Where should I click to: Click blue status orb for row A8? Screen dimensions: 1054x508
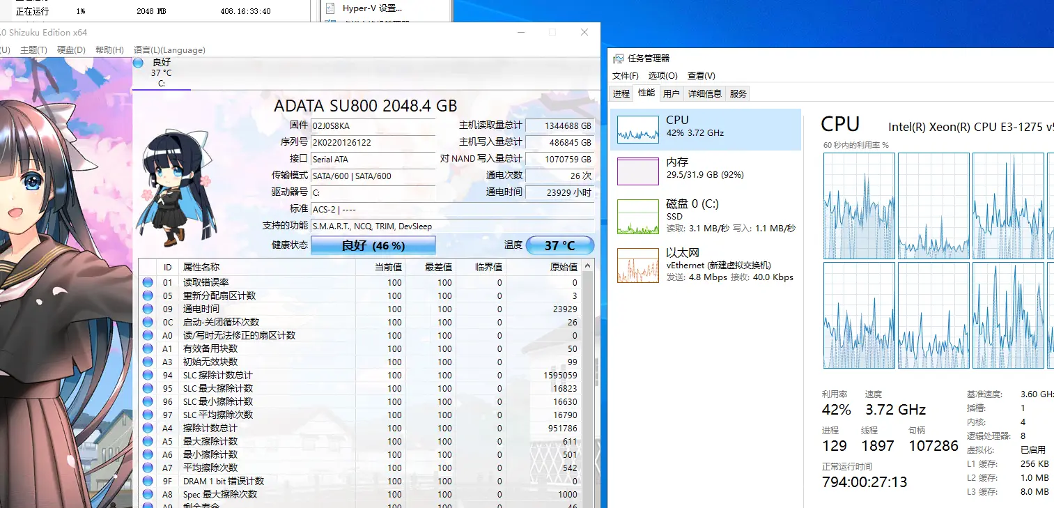coord(148,494)
